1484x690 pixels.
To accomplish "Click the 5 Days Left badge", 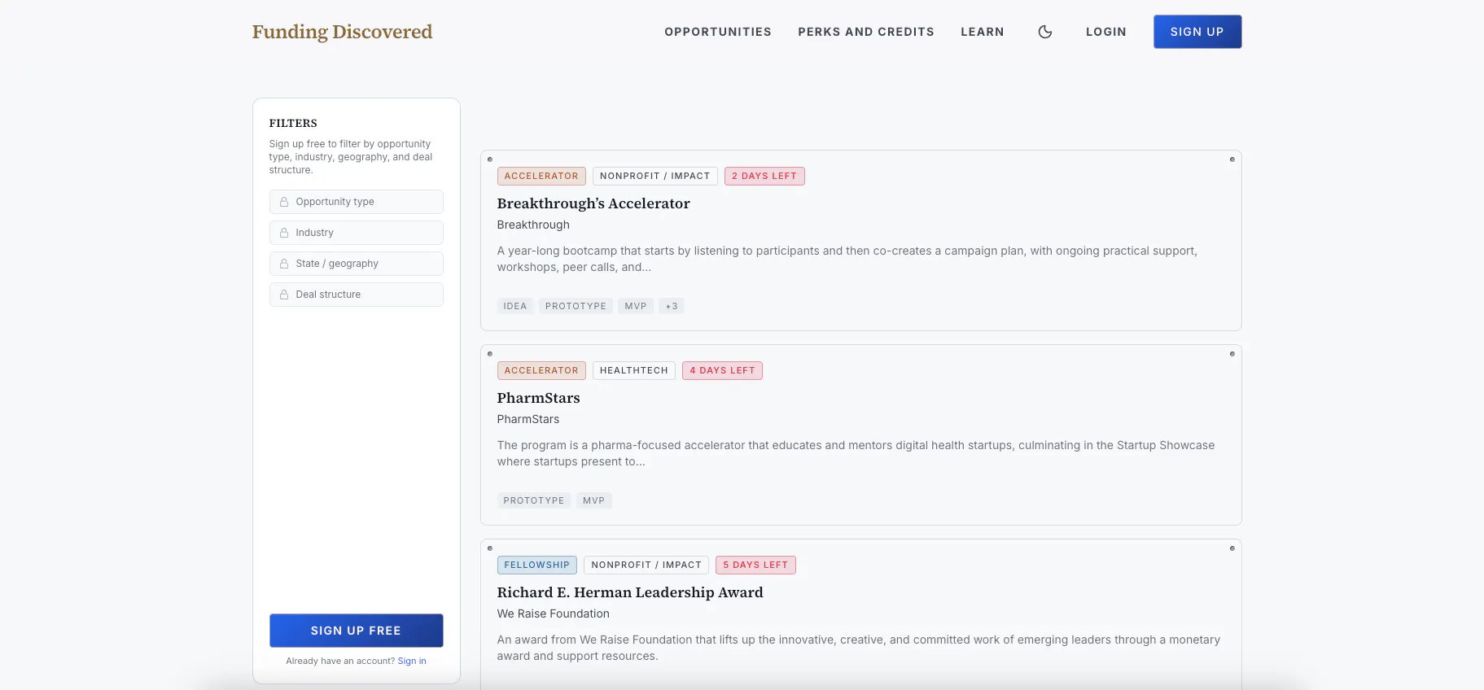I will [755, 565].
